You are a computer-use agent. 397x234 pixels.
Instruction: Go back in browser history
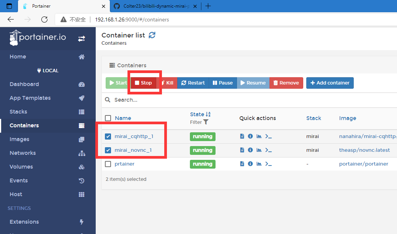coord(11,19)
